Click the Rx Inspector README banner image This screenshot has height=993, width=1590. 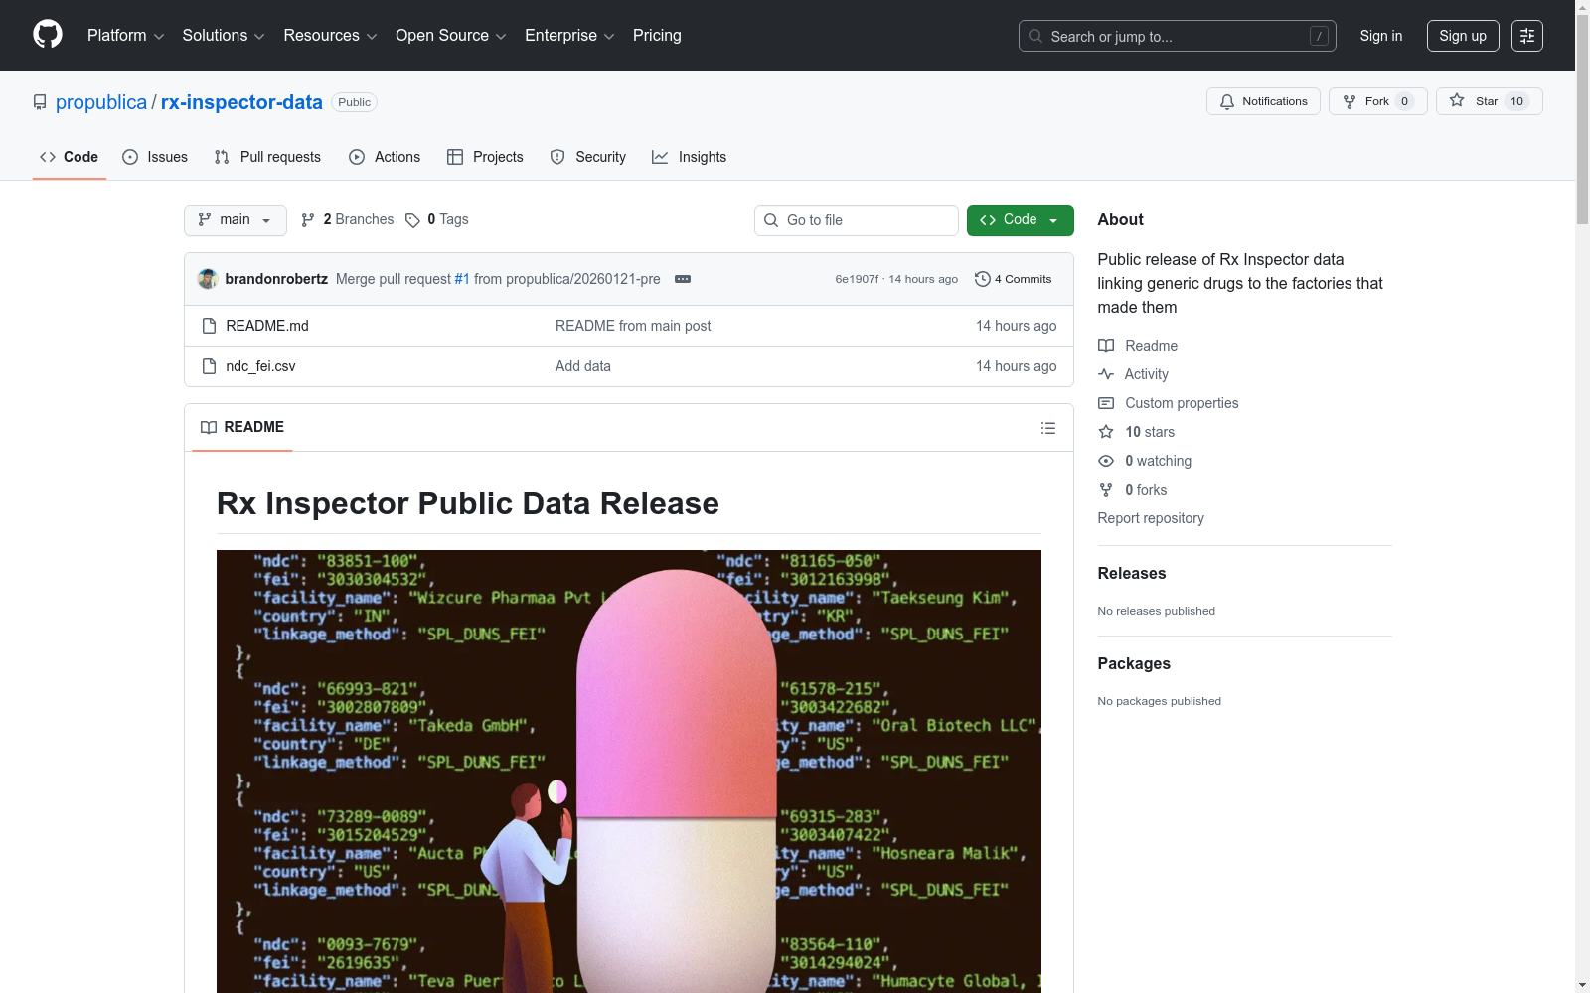coord(629,772)
